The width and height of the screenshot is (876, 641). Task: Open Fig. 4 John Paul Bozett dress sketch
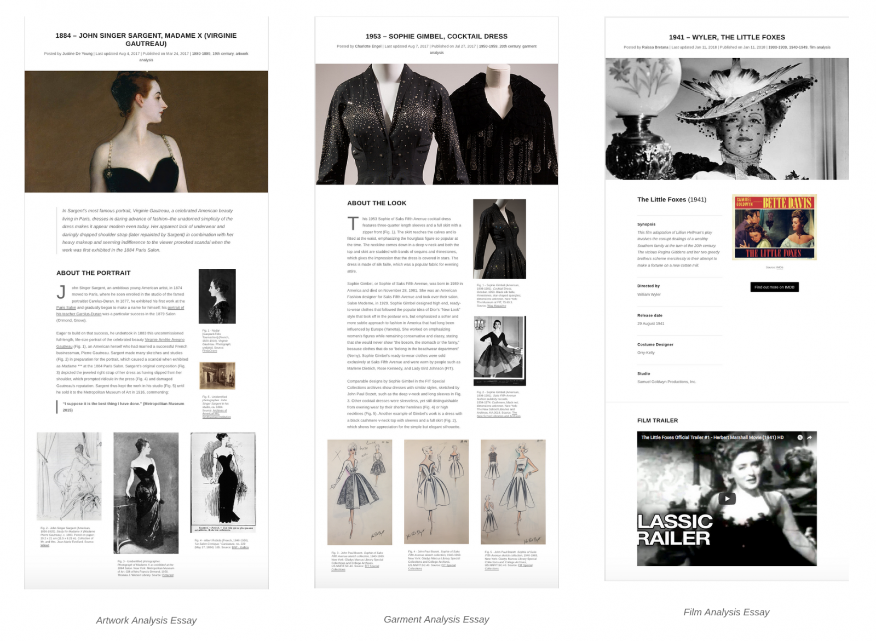[x=436, y=492]
